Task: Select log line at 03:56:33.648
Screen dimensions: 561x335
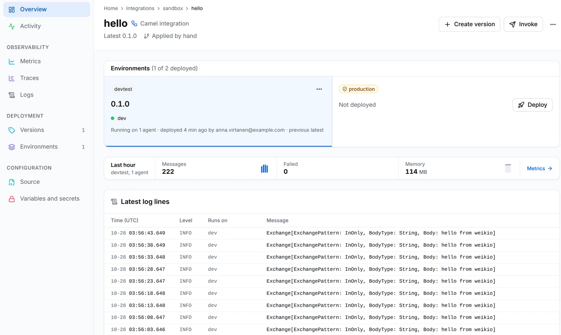Action: [x=332, y=257]
